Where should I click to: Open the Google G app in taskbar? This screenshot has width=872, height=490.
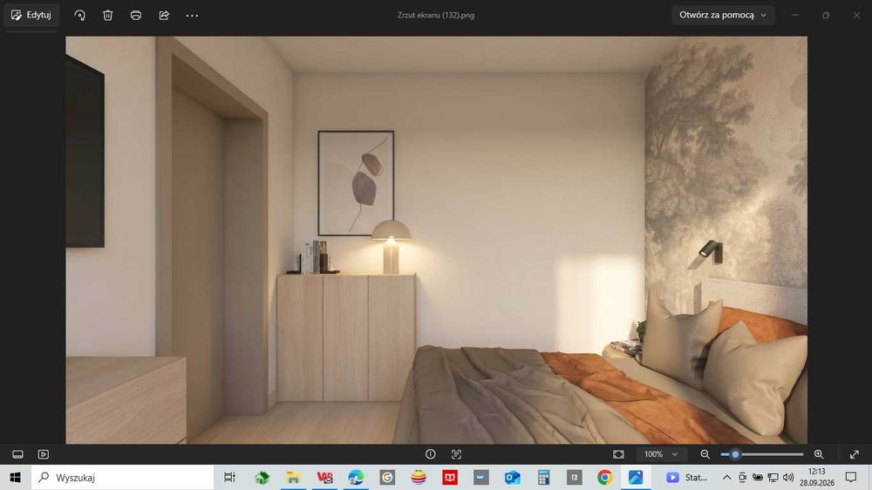pyautogui.click(x=387, y=477)
